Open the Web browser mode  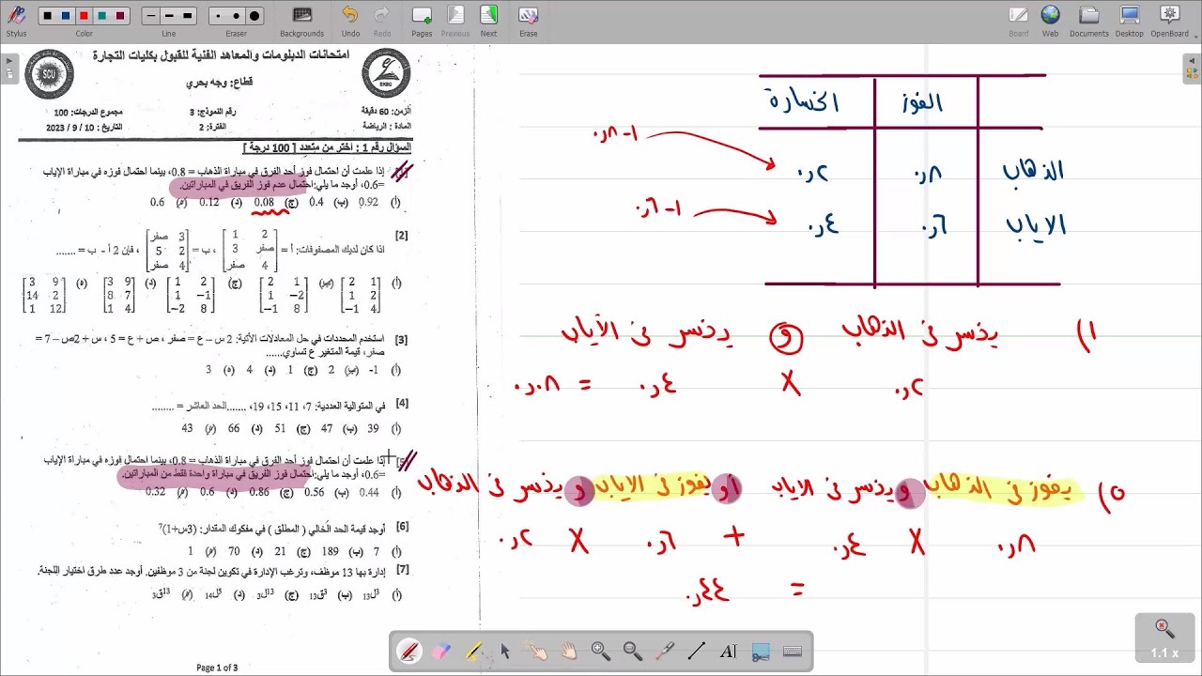[1050, 21]
